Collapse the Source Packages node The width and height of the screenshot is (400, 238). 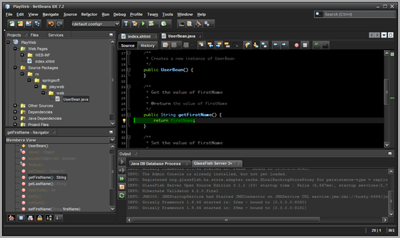click(x=15, y=67)
